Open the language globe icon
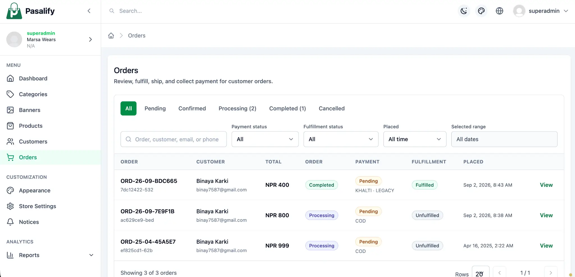575x277 pixels. pyautogui.click(x=499, y=11)
